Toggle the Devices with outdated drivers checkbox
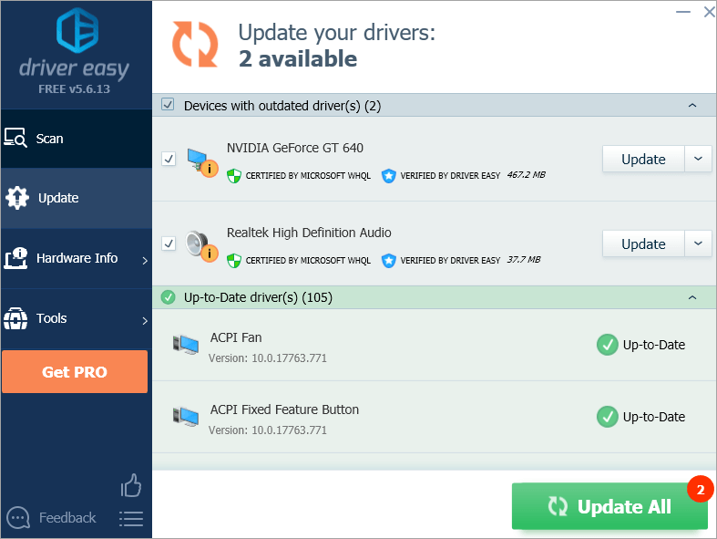Viewport: 717px width, 539px height. (168, 105)
